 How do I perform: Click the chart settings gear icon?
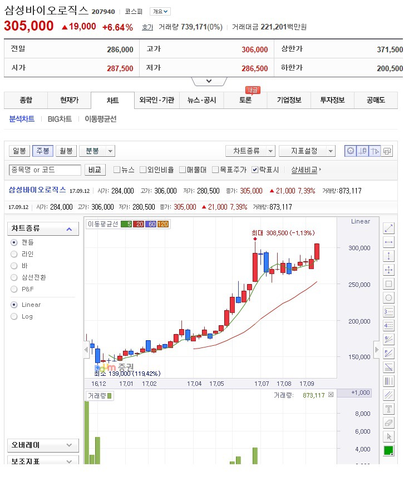click(351, 151)
